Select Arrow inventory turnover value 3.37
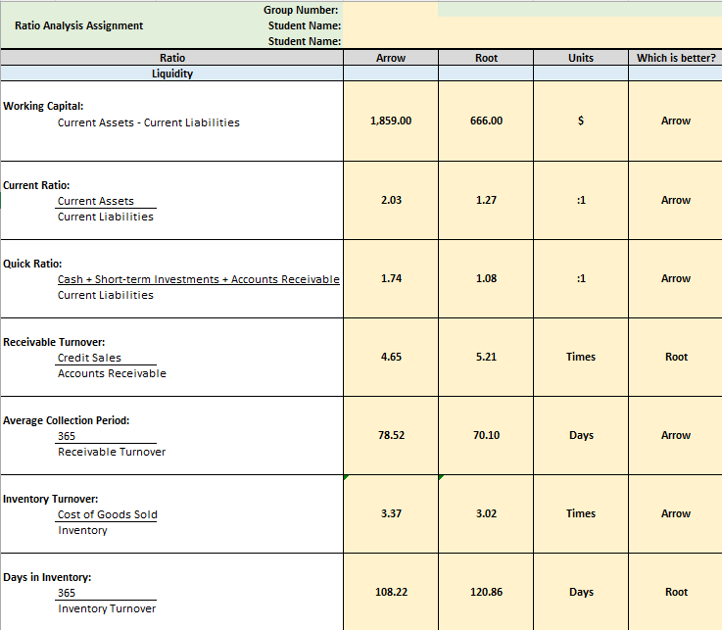This screenshot has width=722, height=630. (x=391, y=513)
